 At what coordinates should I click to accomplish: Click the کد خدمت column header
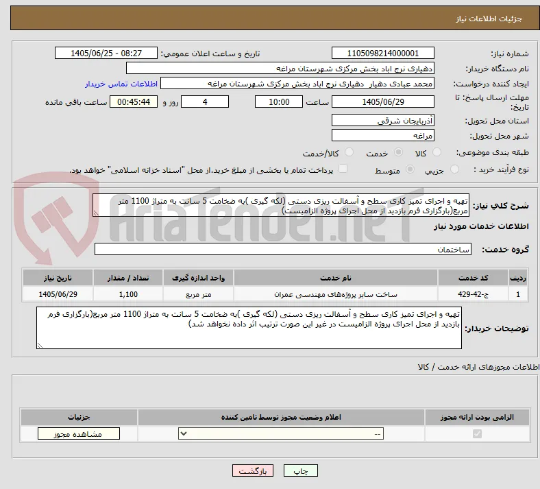(474, 278)
